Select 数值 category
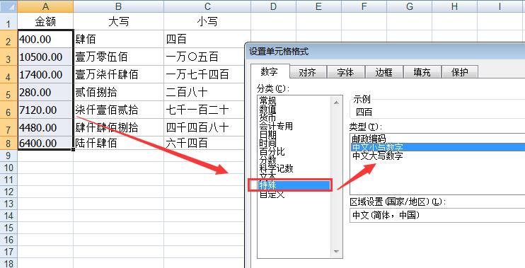 (x=268, y=109)
